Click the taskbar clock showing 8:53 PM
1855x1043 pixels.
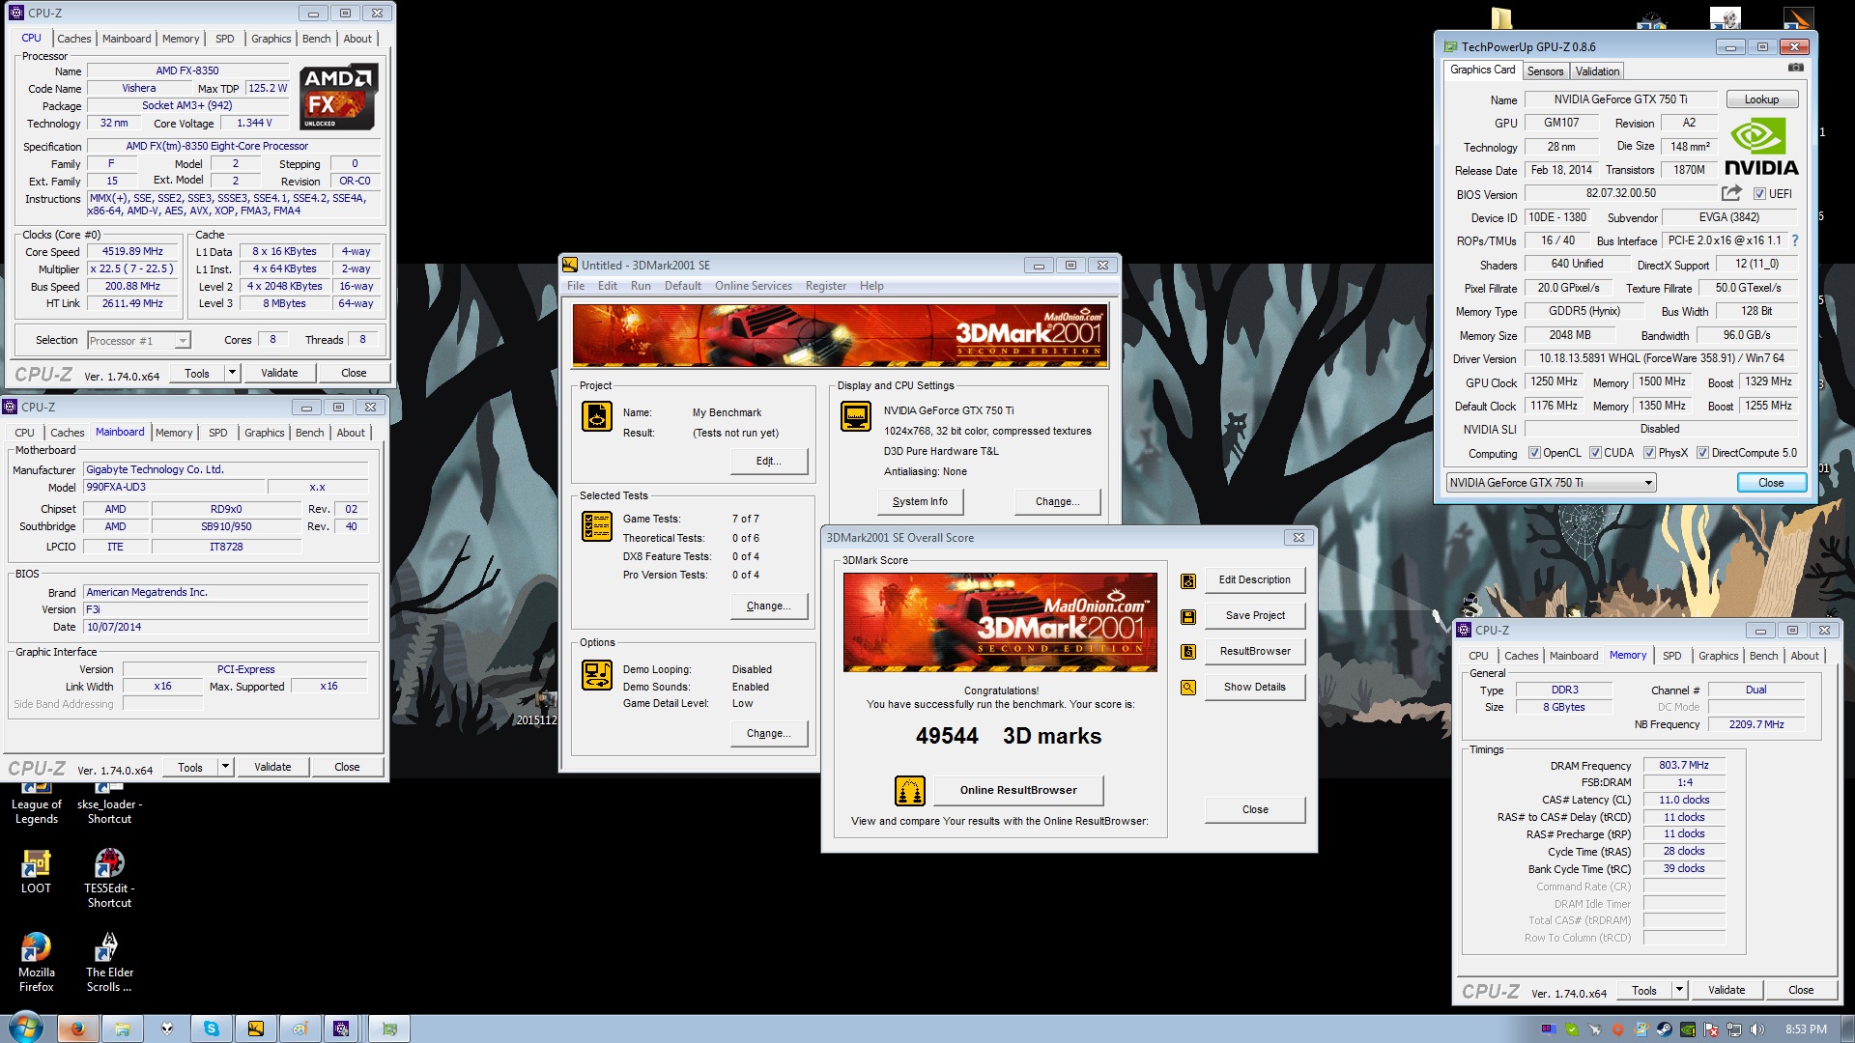[x=1806, y=1029]
